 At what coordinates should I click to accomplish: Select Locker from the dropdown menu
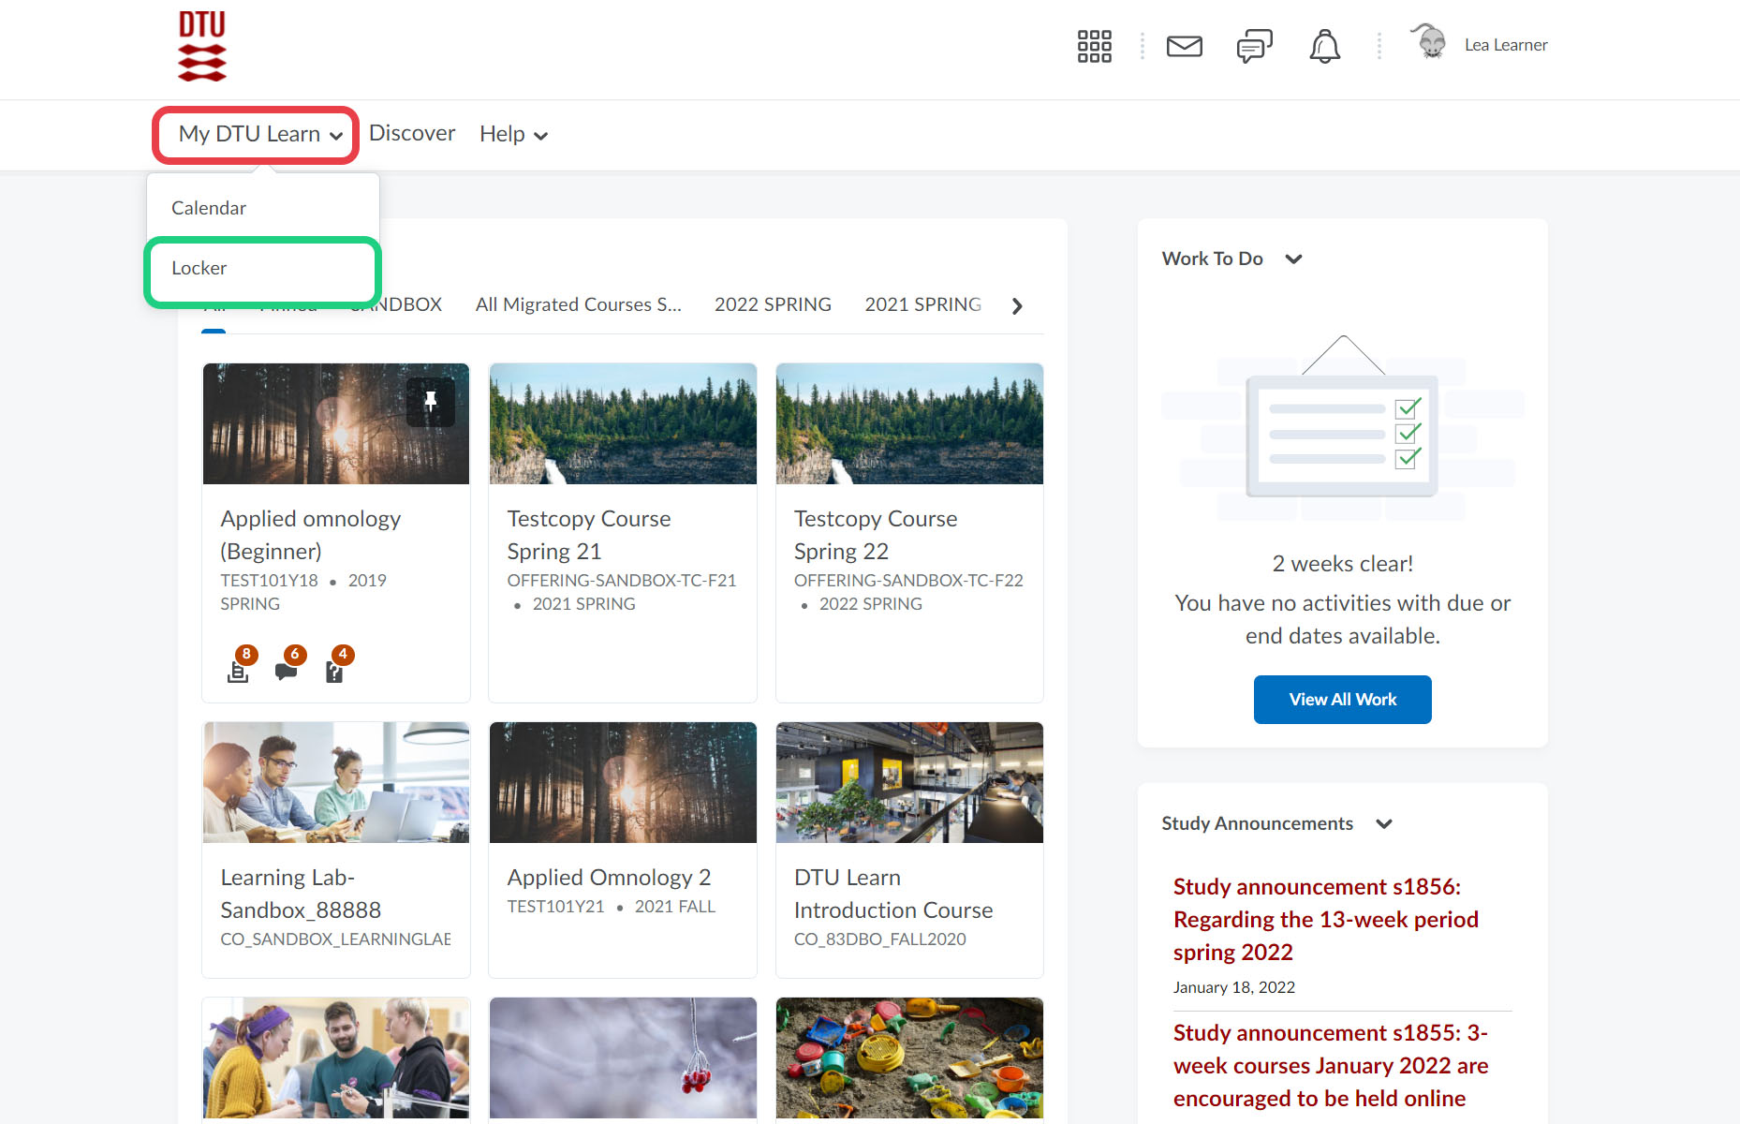(199, 269)
